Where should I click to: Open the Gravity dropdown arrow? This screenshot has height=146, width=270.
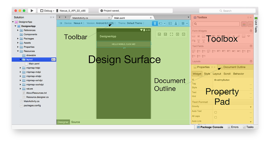tap(251, 107)
